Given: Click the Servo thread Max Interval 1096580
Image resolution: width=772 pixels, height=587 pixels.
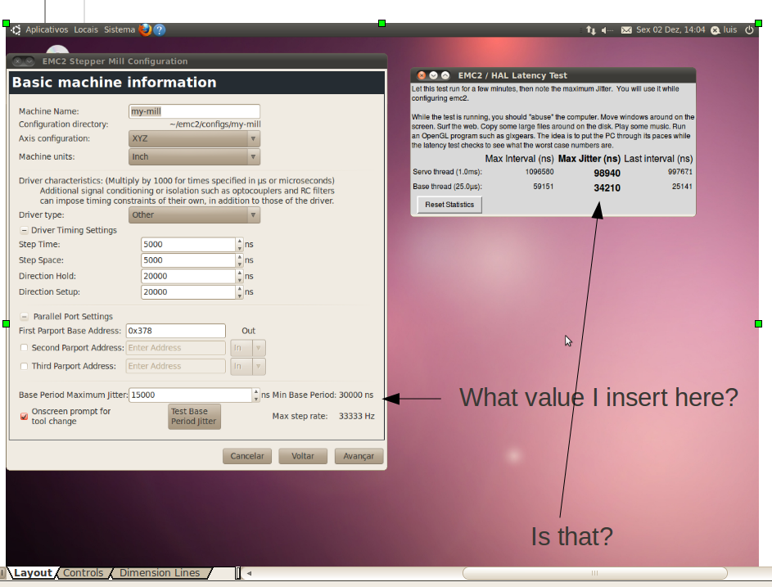Looking at the screenshot, I should coord(539,172).
